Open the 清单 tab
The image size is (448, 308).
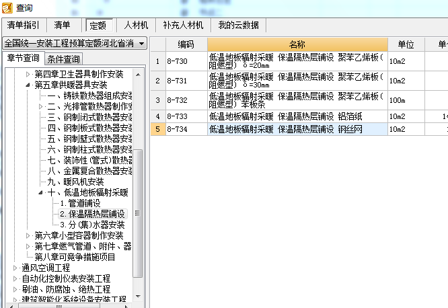point(62,25)
